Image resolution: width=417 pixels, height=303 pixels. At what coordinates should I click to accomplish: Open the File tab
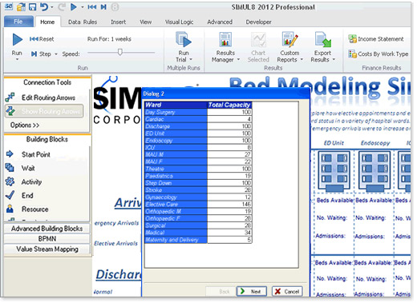(18, 22)
